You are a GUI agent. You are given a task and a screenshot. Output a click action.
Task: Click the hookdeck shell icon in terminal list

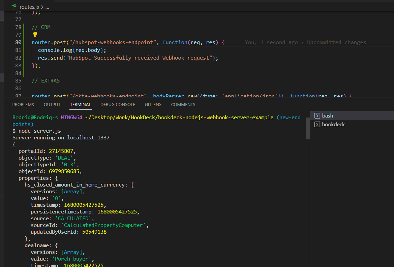point(317,124)
